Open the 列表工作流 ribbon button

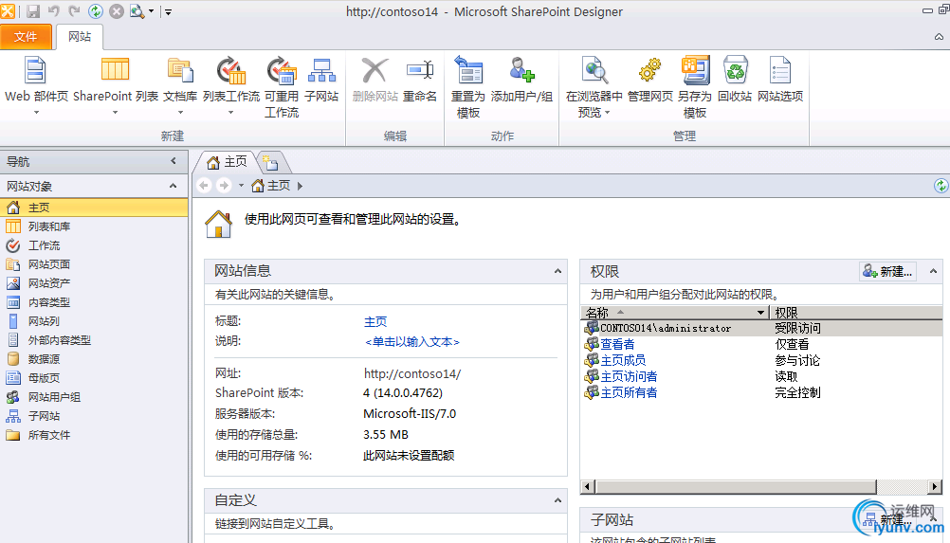tap(230, 70)
